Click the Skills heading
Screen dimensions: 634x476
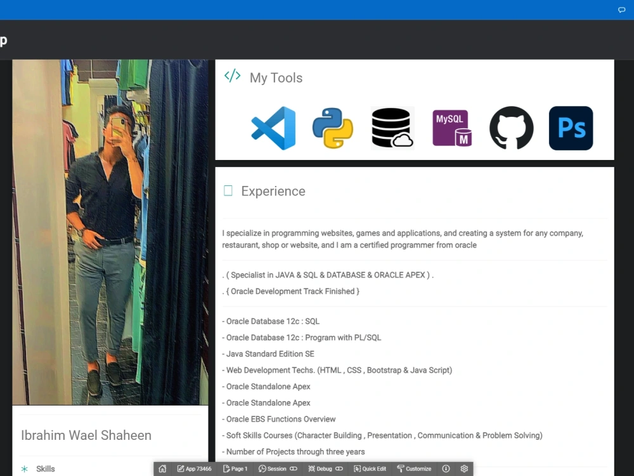point(45,469)
